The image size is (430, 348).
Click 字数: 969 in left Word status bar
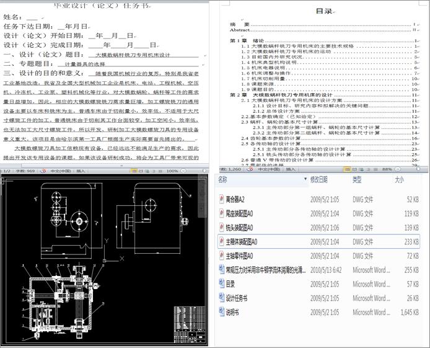(x=25, y=171)
